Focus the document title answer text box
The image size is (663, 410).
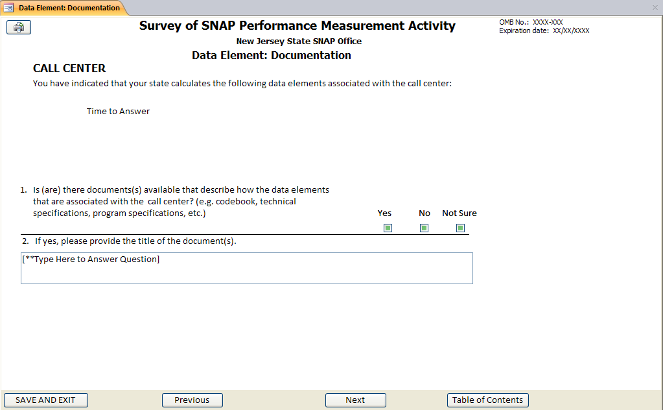[246, 268]
